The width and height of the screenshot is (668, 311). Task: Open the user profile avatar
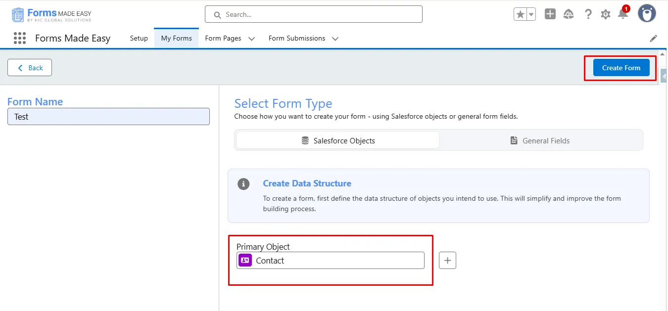pyautogui.click(x=647, y=14)
